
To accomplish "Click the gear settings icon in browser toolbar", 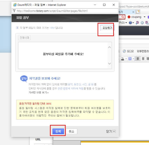I will 142,23.
